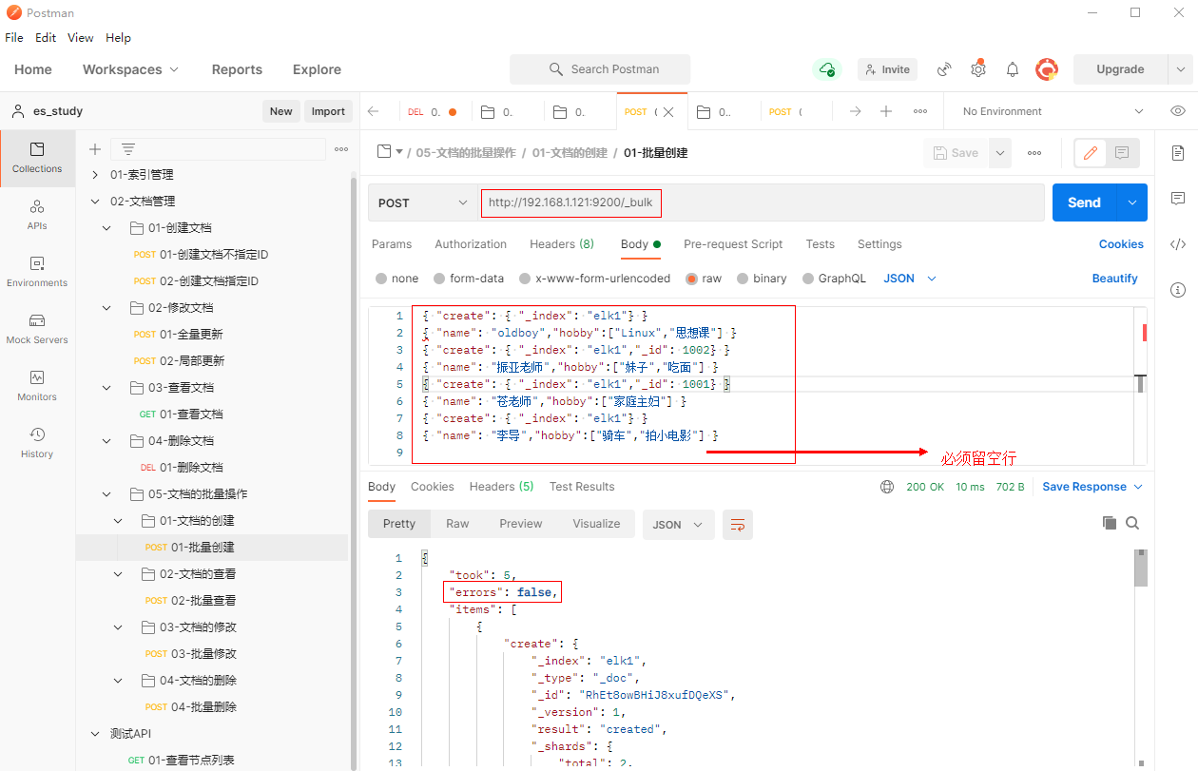
Task: Click the blue Send button
Action: pos(1084,202)
